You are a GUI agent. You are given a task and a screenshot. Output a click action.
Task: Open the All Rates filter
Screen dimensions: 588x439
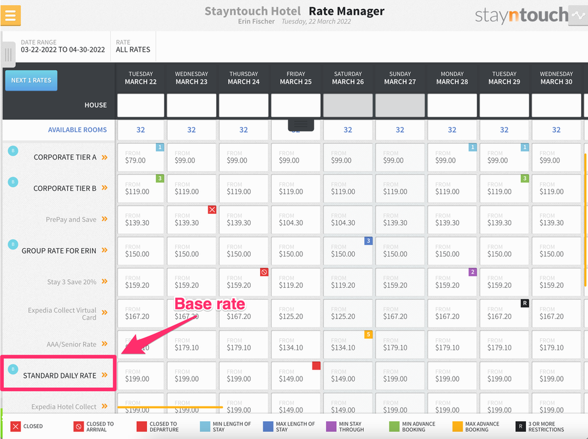point(133,46)
